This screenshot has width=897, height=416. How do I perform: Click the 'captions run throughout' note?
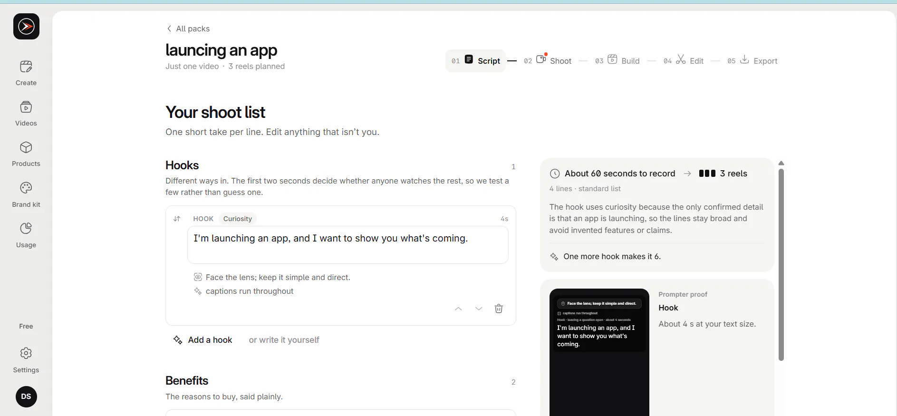(x=250, y=291)
